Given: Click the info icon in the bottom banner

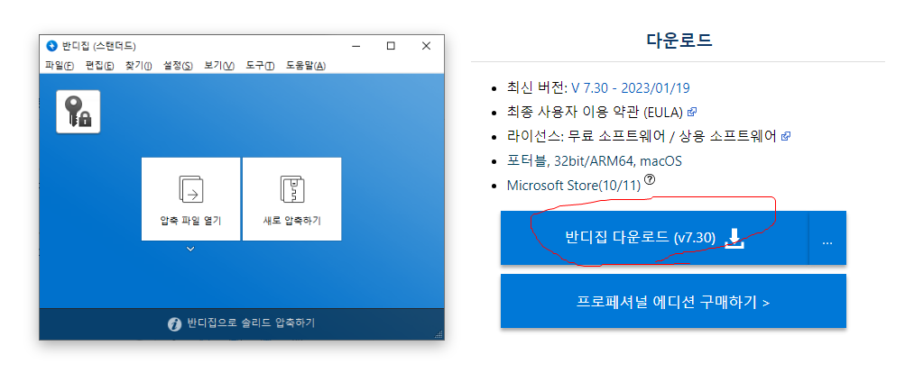Looking at the screenshot, I should click(x=174, y=324).
